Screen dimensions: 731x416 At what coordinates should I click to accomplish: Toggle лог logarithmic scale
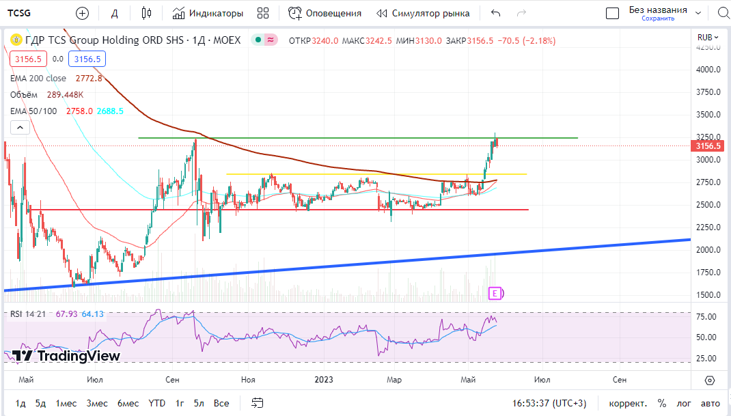tap(684, 404)
